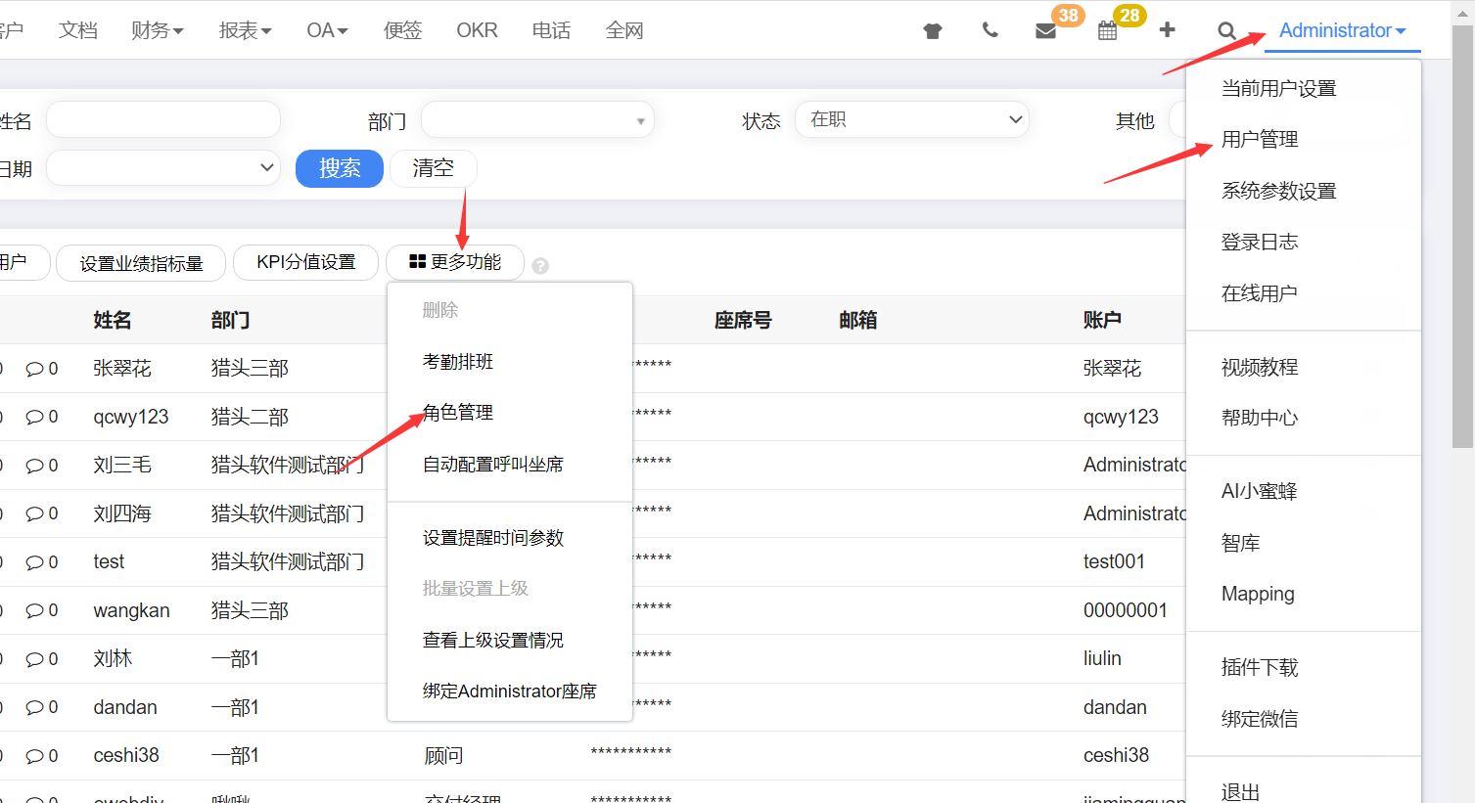1475x803 pixels.
Task: Click comment bubble icon in ceshi38 row
Action: tap(35, 756)
